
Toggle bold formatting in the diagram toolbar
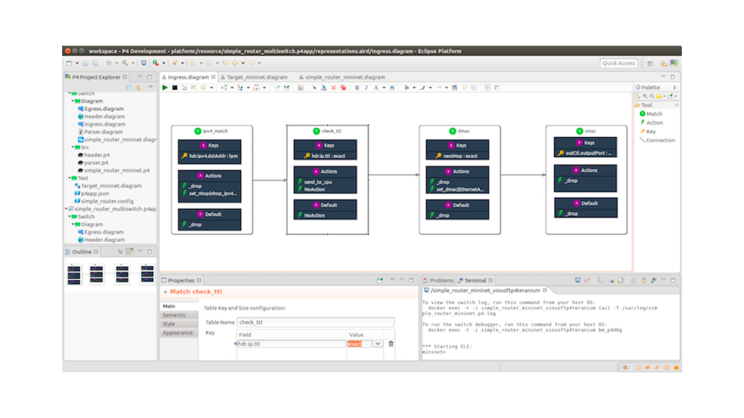[357, 88]
